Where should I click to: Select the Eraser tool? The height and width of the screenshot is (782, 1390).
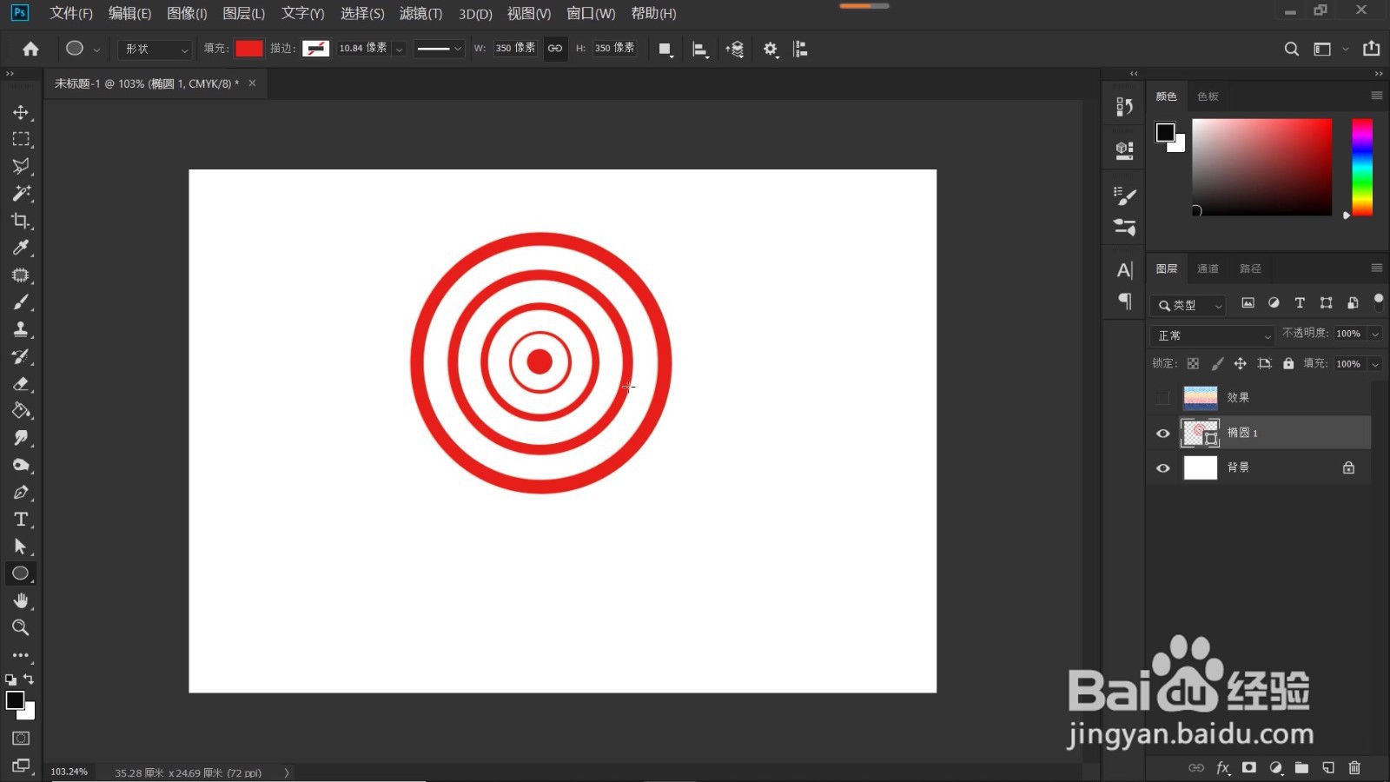[x=21, y=383]
